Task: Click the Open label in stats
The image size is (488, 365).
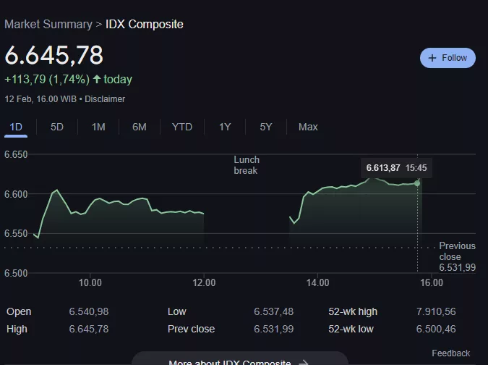Action: pos(19,311)
